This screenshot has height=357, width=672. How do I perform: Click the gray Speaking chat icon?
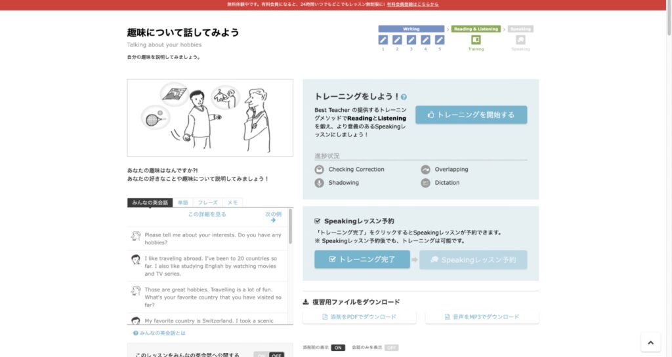coord(520,40)
